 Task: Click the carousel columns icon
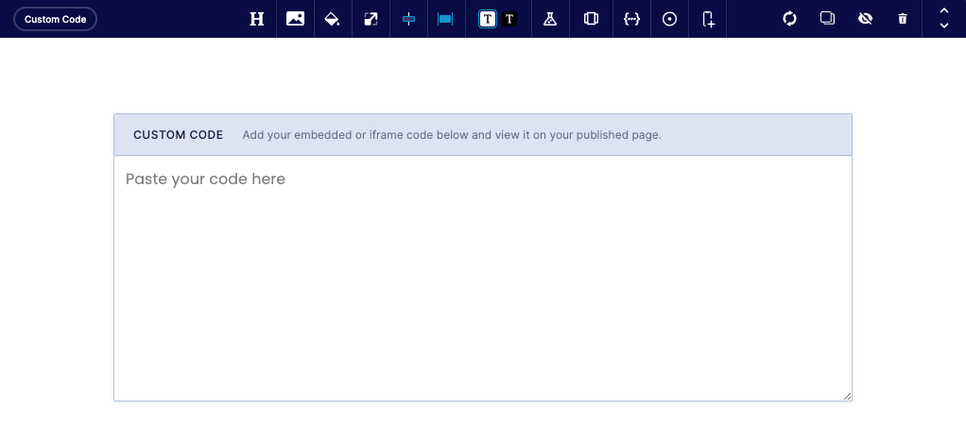tap(591, 19)
